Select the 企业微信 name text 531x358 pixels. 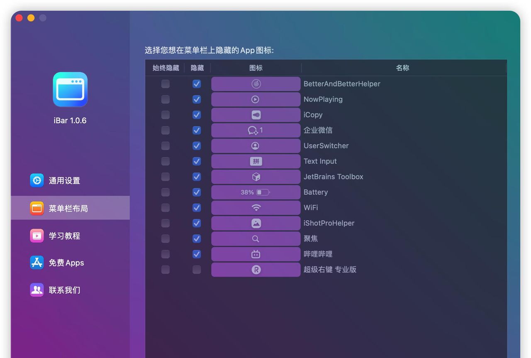click(x=318, y=130)
